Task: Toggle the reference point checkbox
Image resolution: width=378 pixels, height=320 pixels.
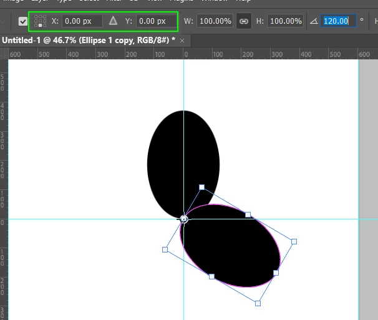Action: 23,21
